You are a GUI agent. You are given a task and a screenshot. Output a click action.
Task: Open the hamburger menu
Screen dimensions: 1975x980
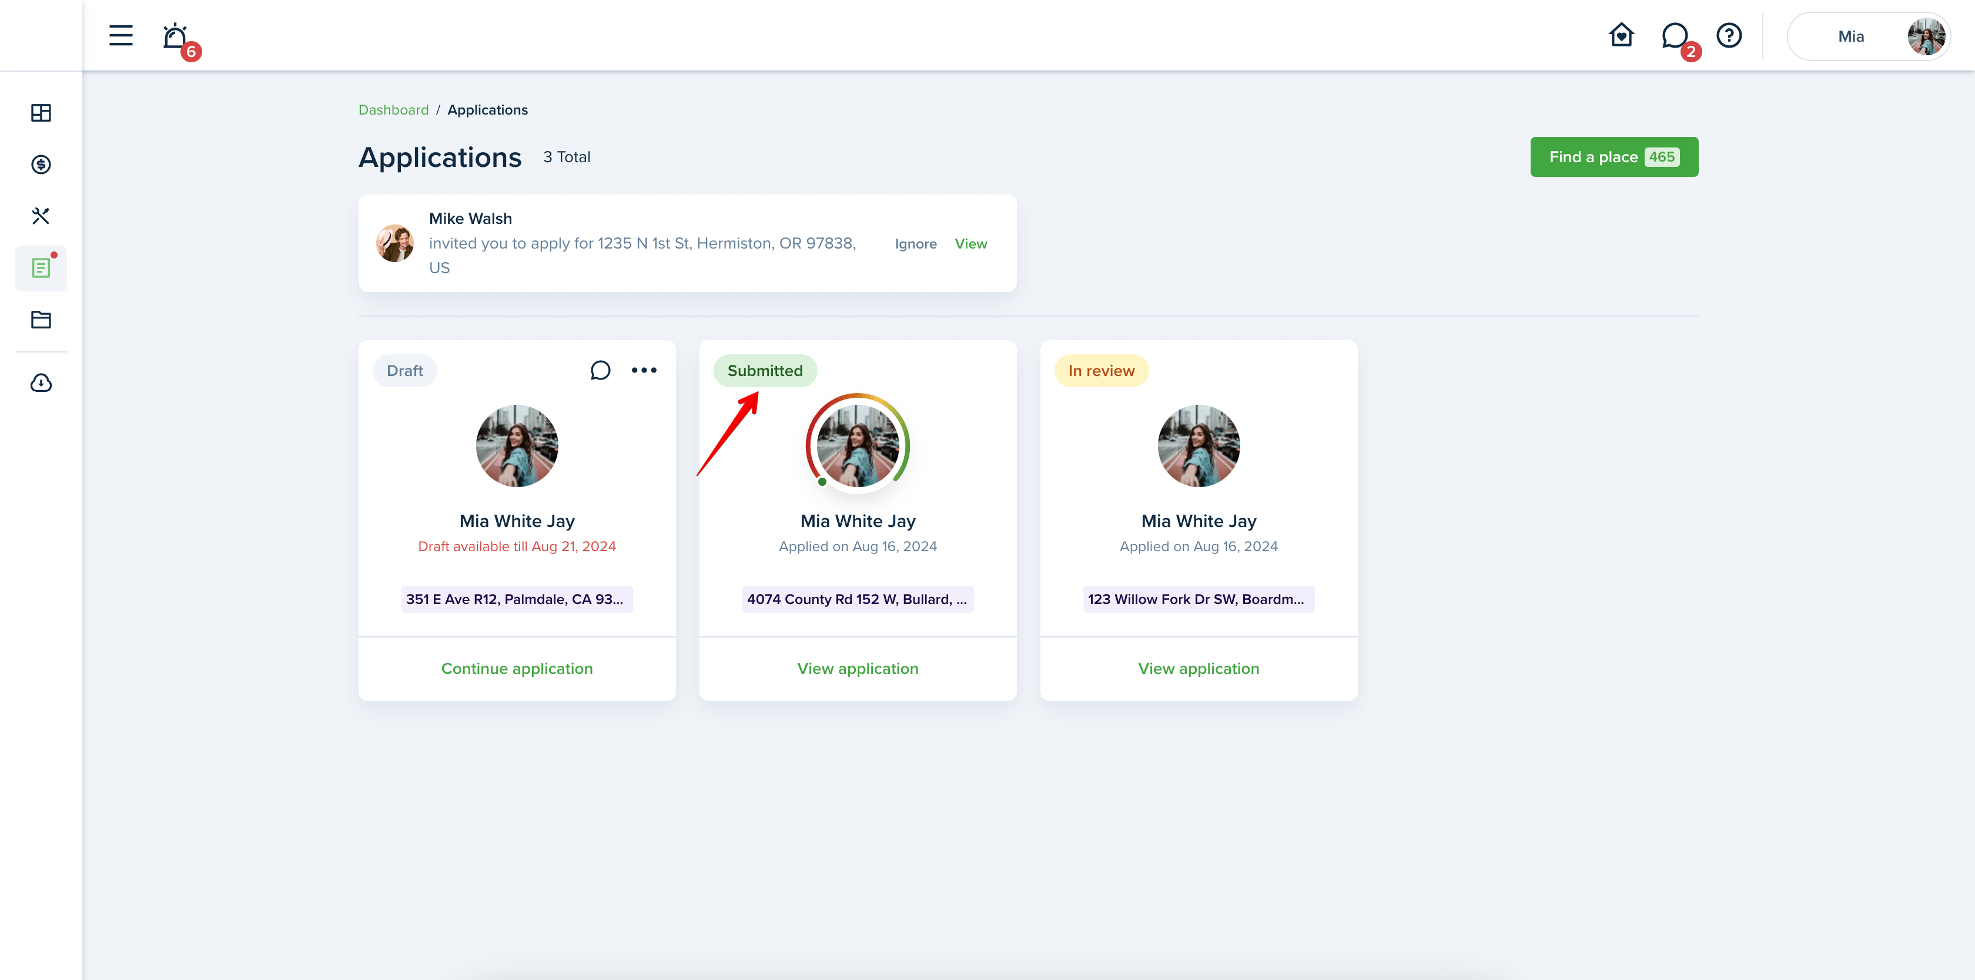click(x=120, y=35)
